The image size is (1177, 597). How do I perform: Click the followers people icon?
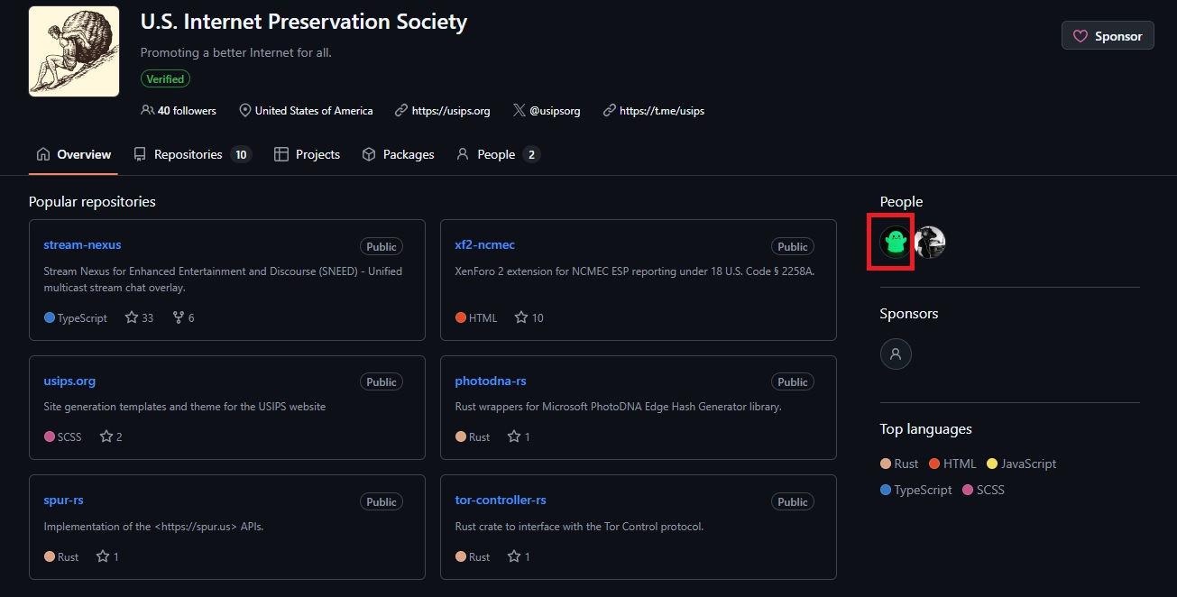[147, 110]
